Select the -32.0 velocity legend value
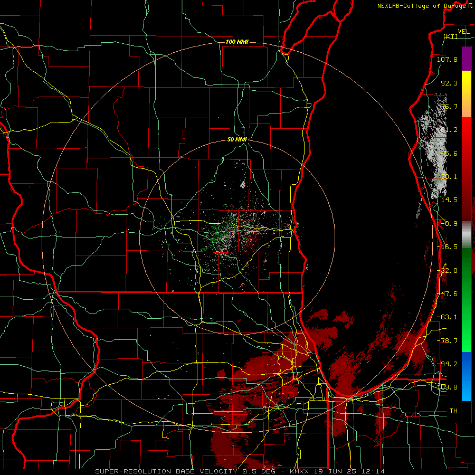 pyautogui.click(x=447, y=271)
